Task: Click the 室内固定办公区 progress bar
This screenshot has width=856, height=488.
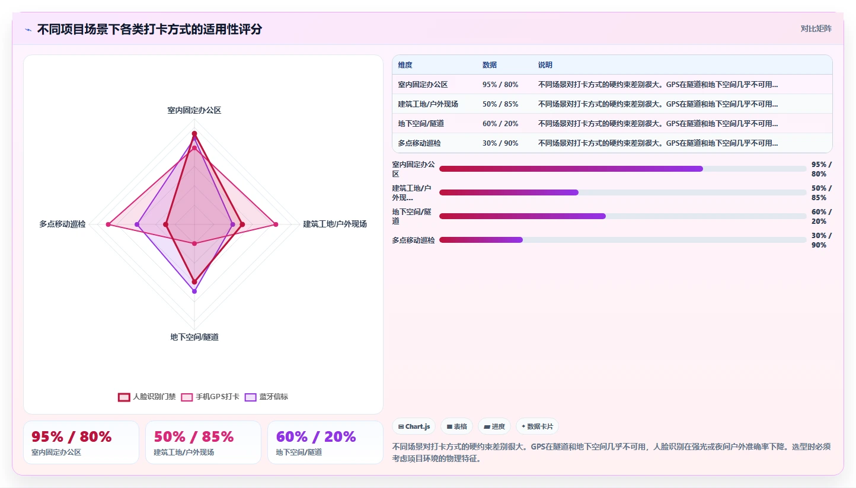Action: pyautogui.click(x=623, y=169)
